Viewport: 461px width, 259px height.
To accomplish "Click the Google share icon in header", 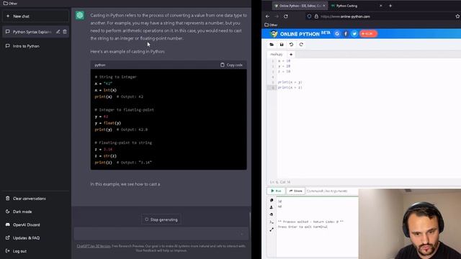I will coord(337,34).
